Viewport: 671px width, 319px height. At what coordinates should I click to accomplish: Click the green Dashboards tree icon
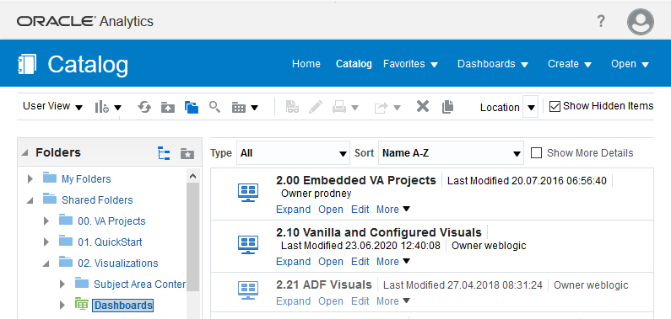[81, 304]
